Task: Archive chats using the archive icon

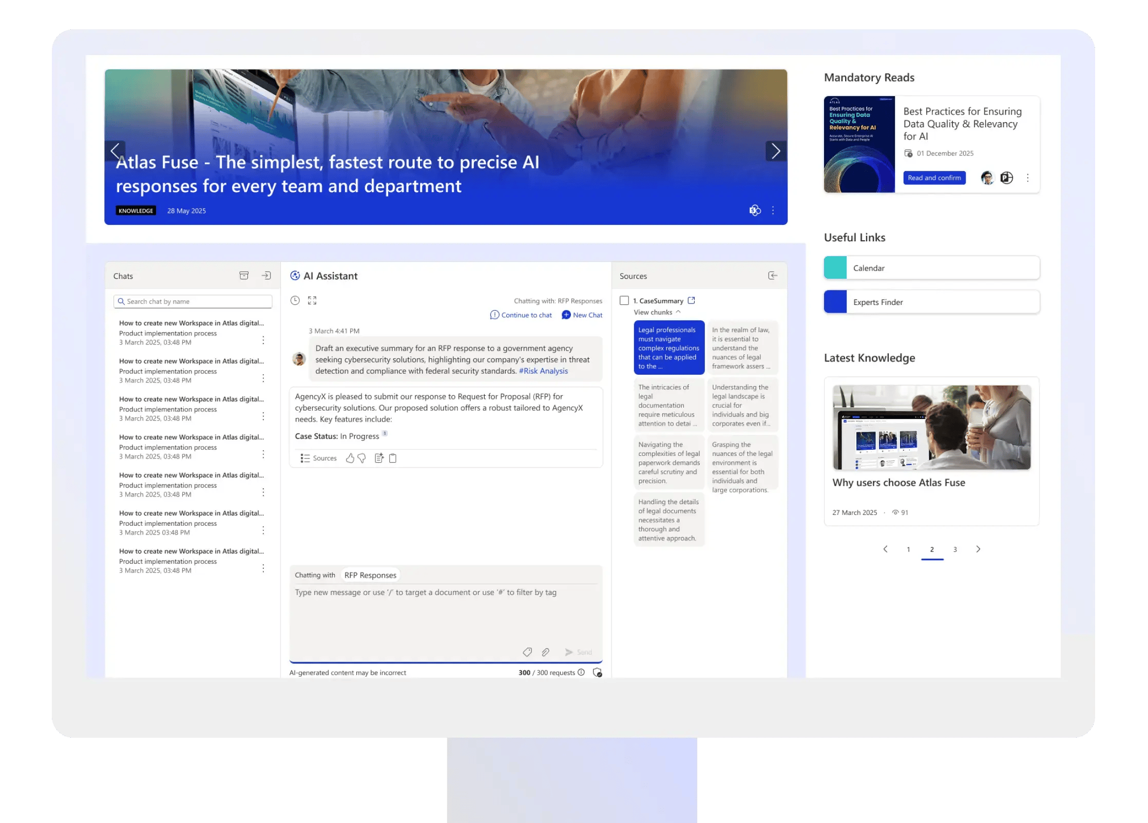Action: (244, 275)
